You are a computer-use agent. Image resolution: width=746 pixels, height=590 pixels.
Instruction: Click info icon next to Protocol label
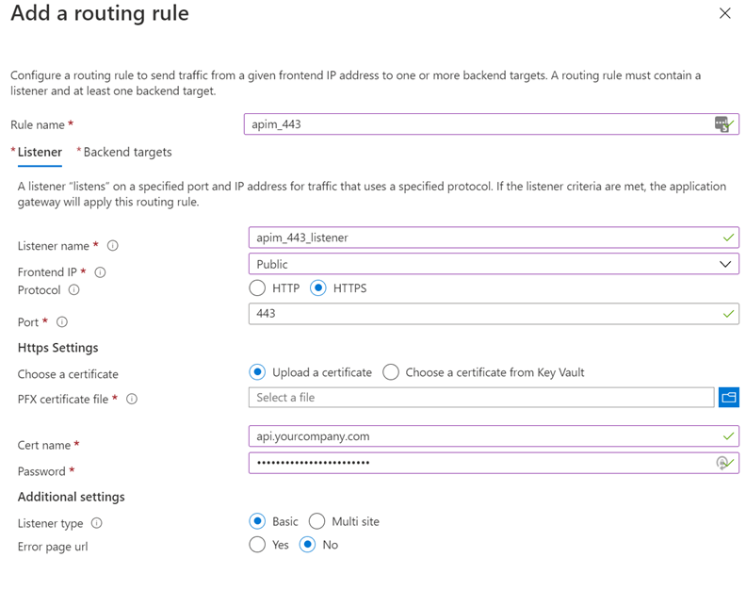point(74,290)
